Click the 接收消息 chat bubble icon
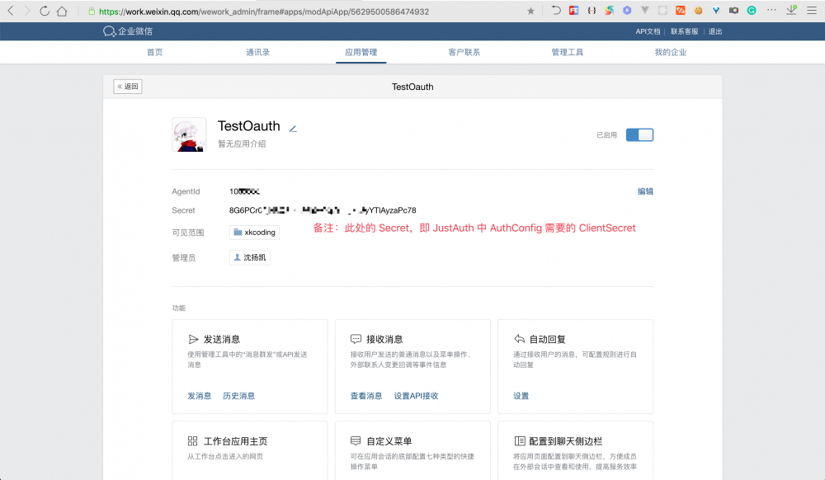Image resolution: width=825 pixels, height=480 pixels. click(x=356, y=338)
